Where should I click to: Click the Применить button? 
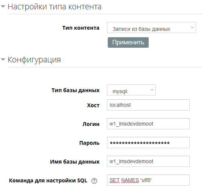[128, 42]
